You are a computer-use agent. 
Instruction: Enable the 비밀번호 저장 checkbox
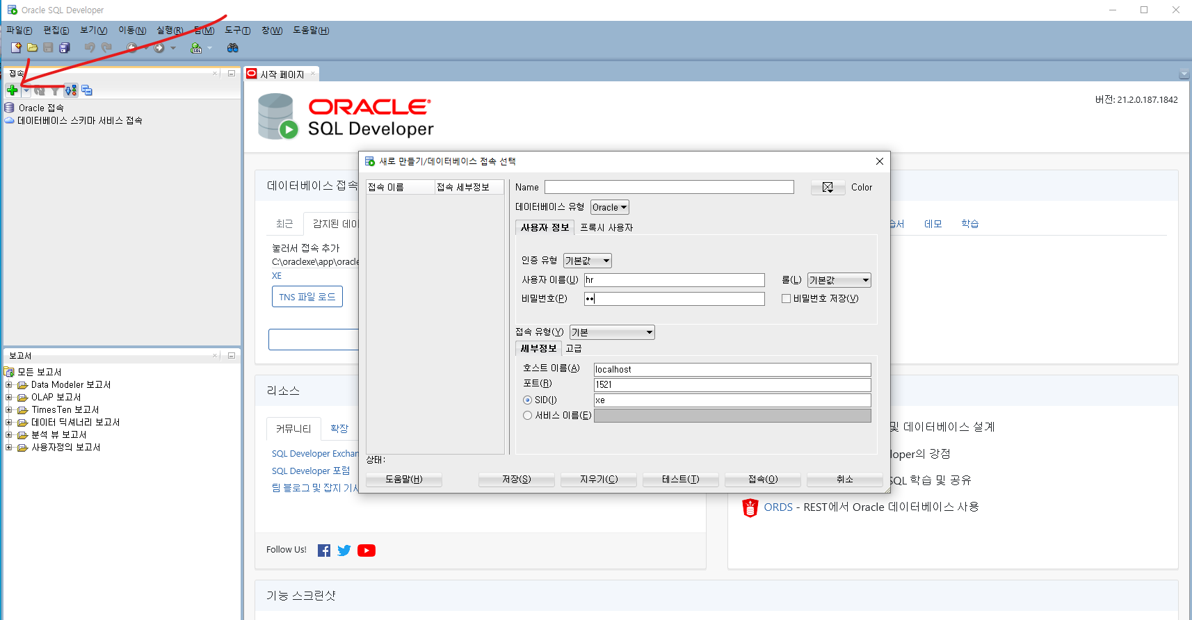click(786, 299)
